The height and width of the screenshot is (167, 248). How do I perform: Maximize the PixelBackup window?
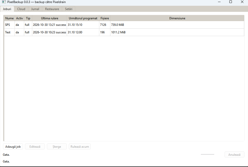click(231, 2)
